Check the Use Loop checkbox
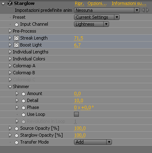The width and height of the screenshot is (152, 153). coord(76,114)
